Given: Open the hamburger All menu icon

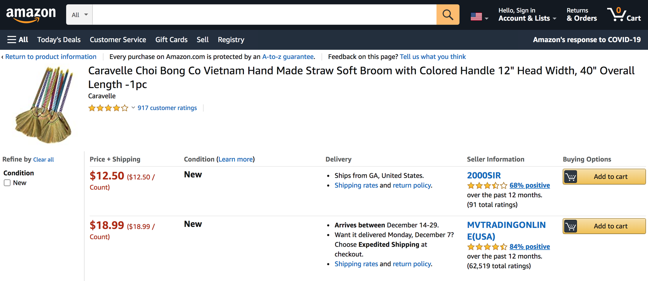Looking at the screenshot, I should [12, 39].
